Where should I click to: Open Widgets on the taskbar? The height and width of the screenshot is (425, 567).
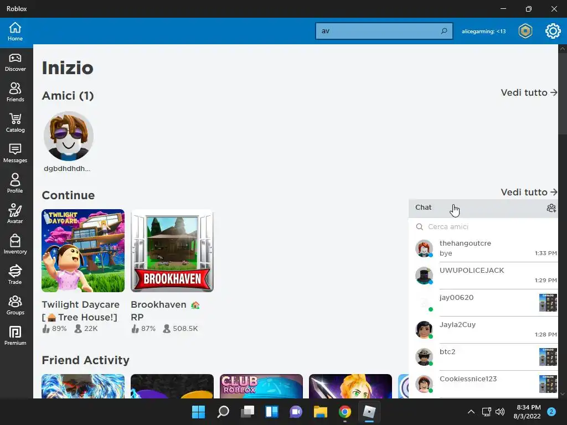271,412
